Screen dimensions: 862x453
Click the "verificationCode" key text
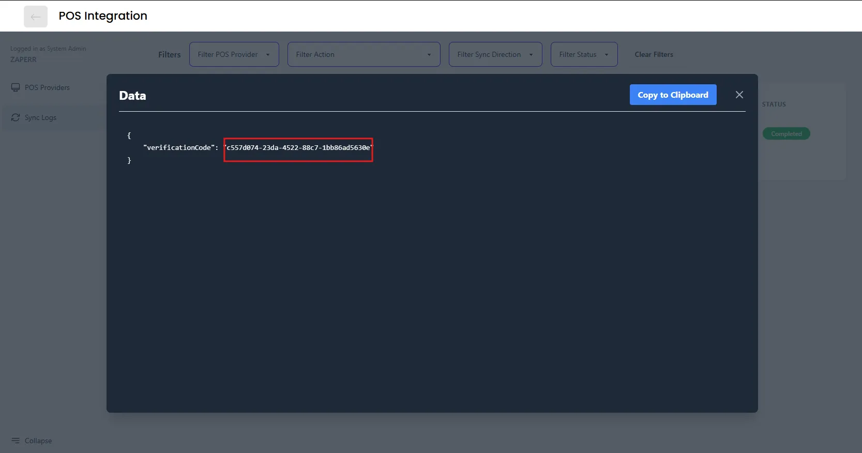178,148
